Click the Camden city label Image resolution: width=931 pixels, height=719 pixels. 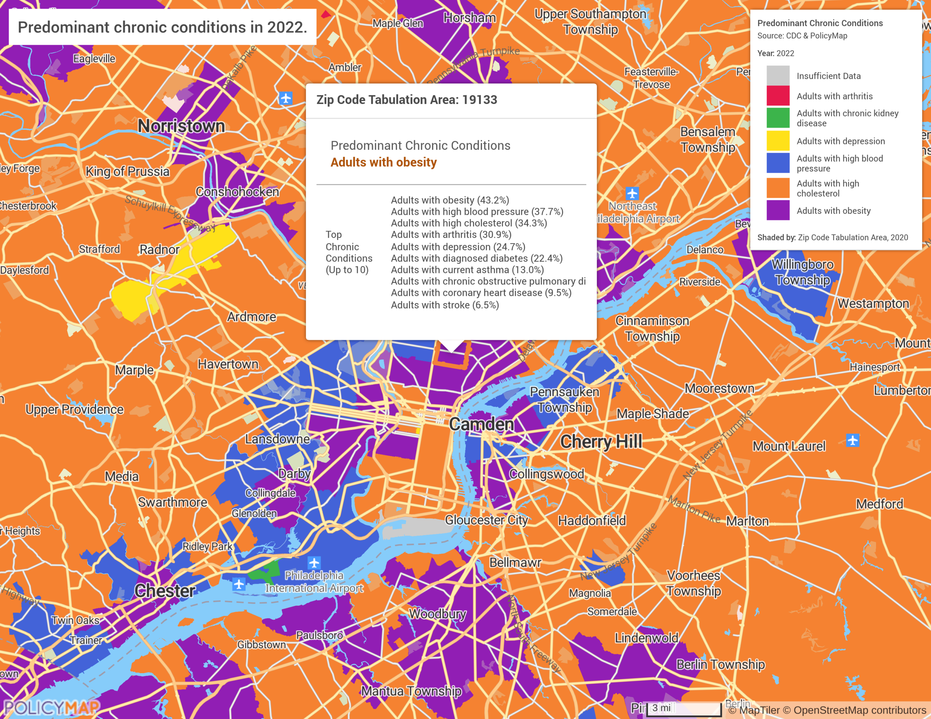tap(481, 424)
